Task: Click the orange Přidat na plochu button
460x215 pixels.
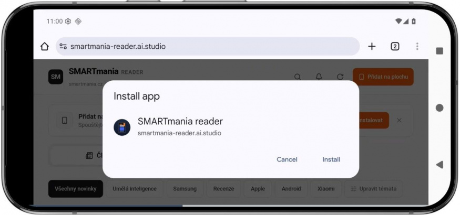Action: coord(383,77)
